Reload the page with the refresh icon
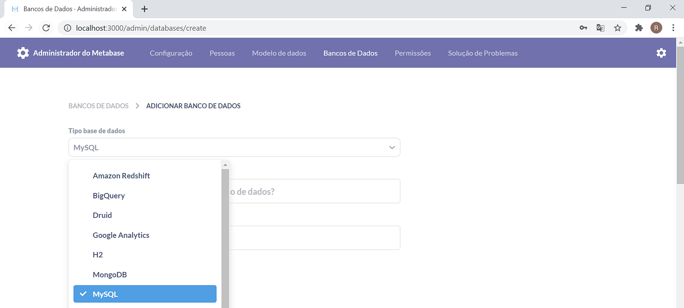The height and width of the screenshot is (308, 684). coord(46,28)
